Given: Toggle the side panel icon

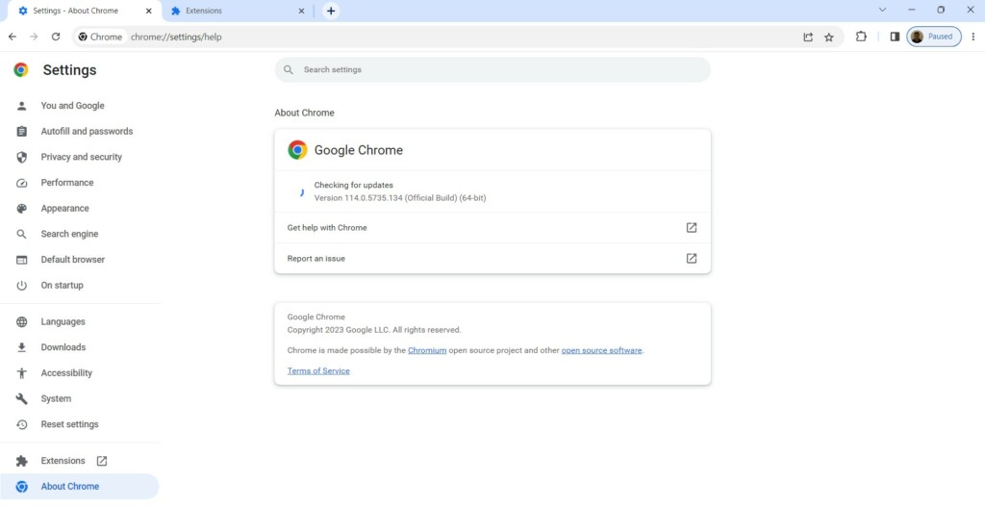Looking at the screenshot, I should (x=895, y=37).
